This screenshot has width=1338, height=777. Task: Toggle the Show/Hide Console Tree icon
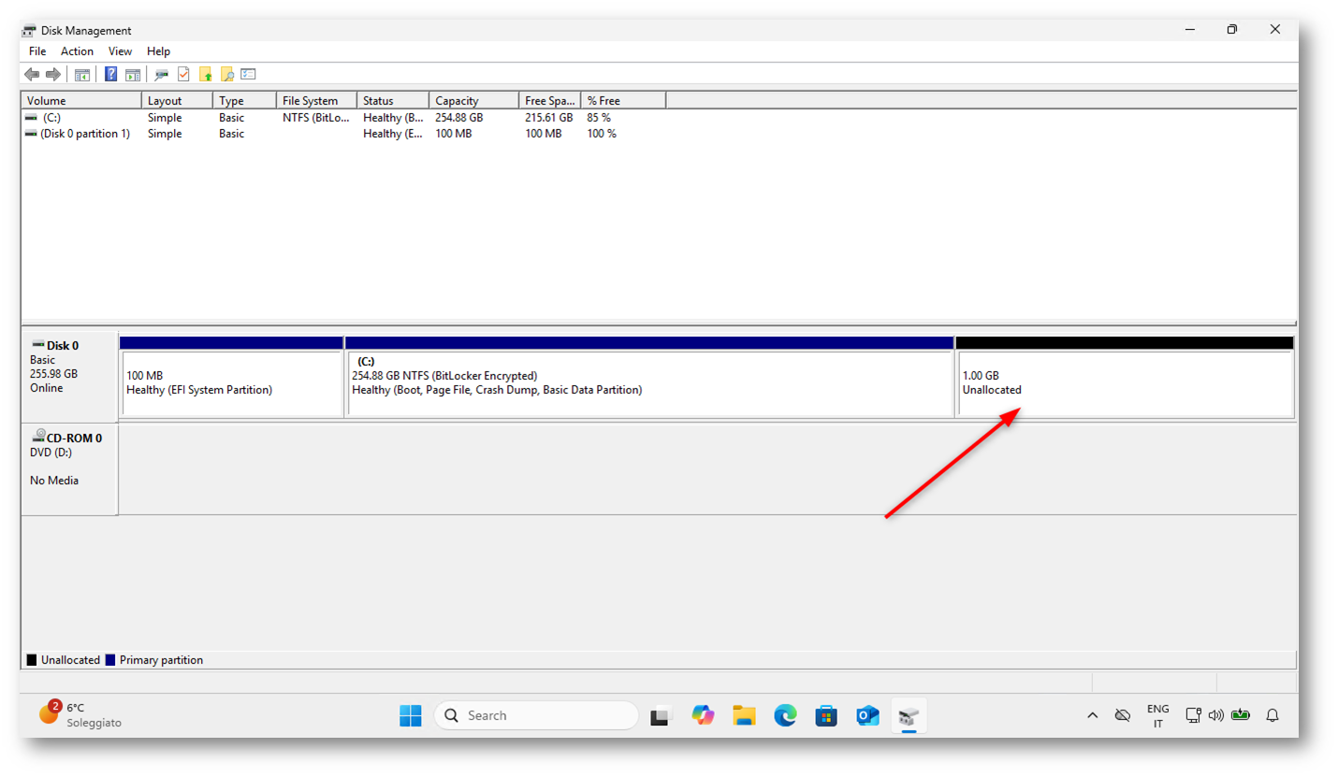point(82,75)
